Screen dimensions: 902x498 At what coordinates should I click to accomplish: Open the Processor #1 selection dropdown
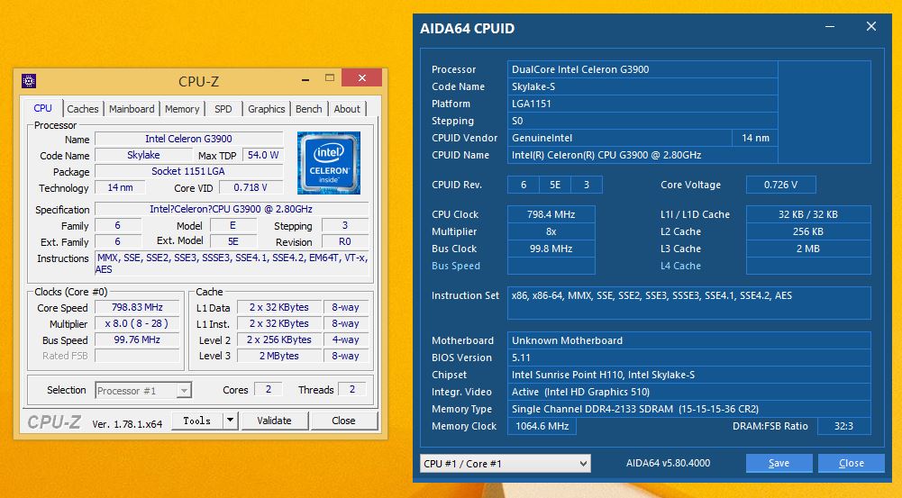(x=143, y=391)
